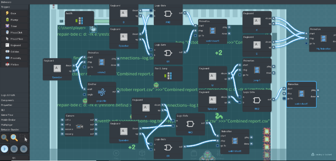Pick the Timer trigger clock icon
Image resolution: width=336 pixels, height=161 pixels.
point(7,26)
